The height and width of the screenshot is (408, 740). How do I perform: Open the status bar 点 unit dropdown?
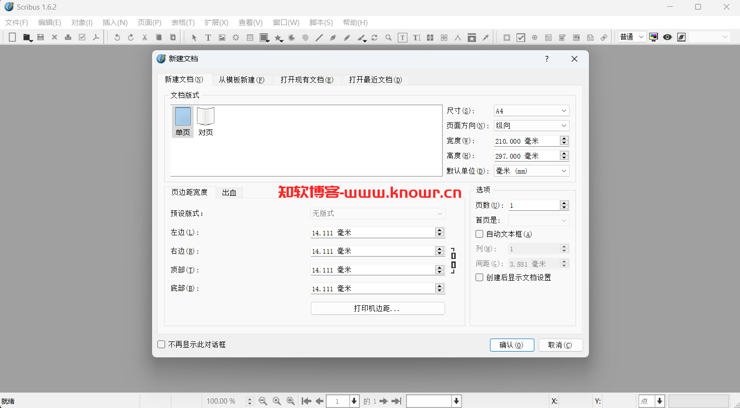652,401
